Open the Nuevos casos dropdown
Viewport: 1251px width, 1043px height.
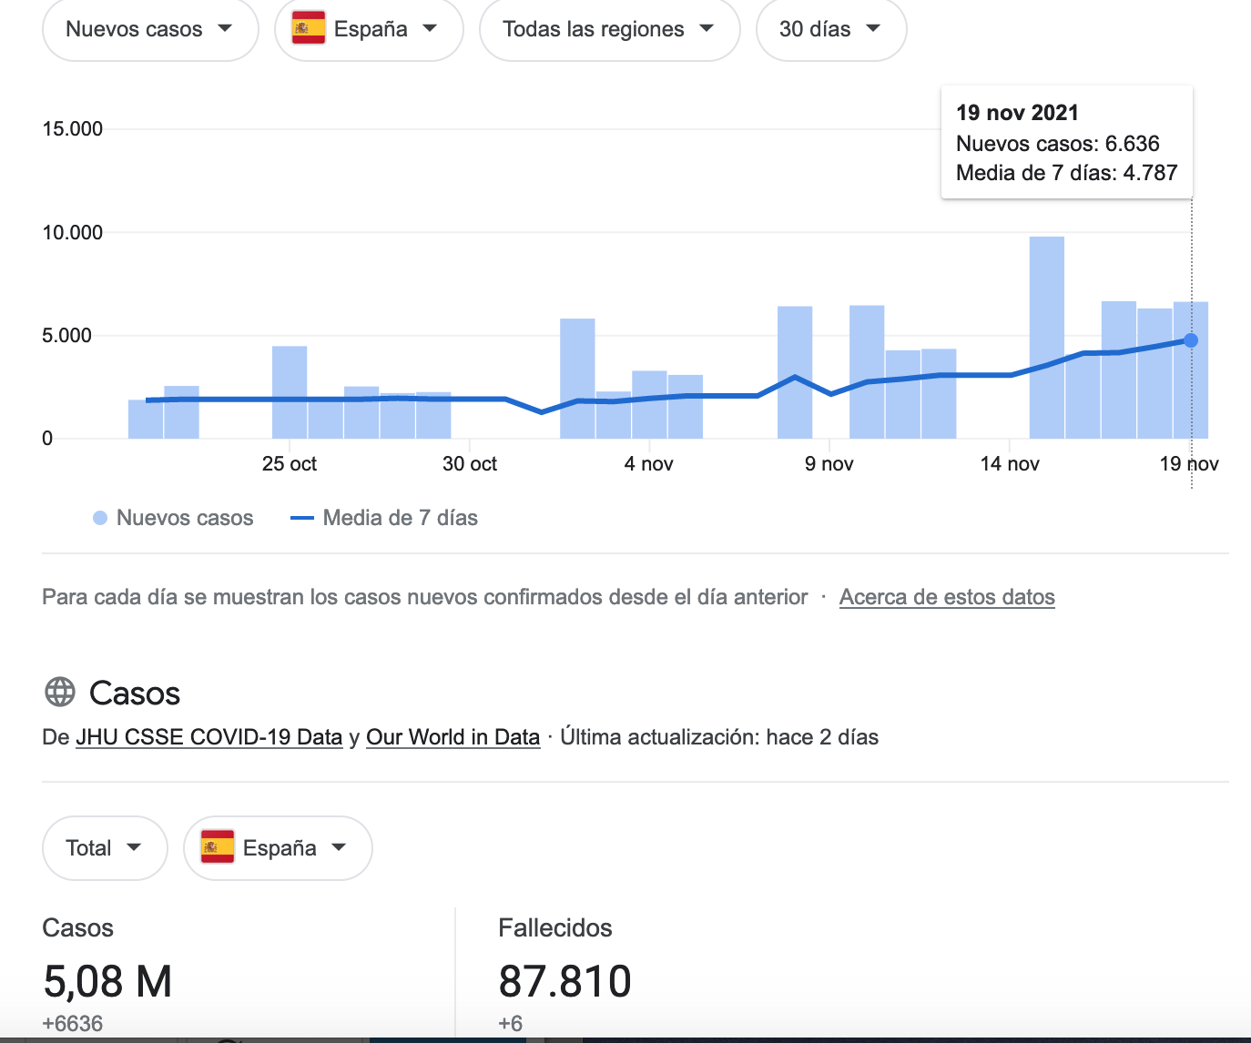[150, 29]
